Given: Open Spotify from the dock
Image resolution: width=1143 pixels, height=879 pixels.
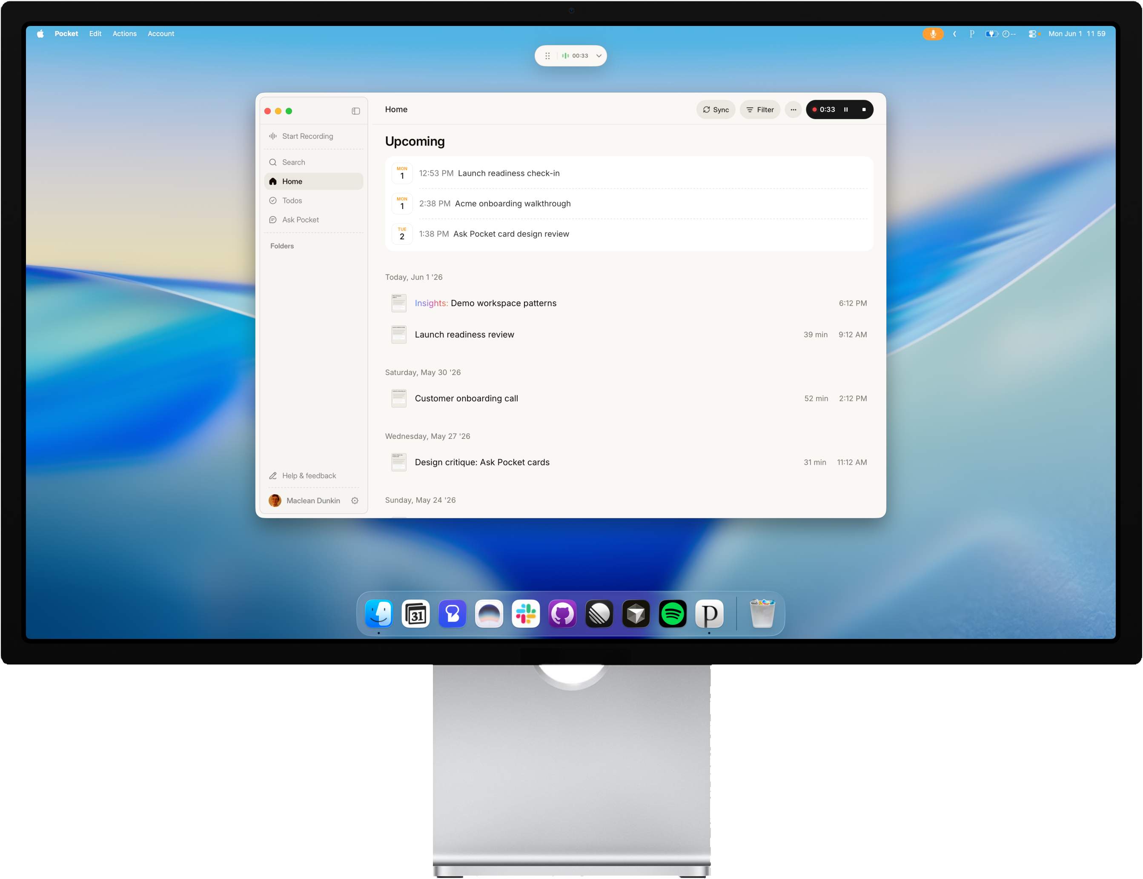Looking at the screenshot, I should [x=672, y=614].
